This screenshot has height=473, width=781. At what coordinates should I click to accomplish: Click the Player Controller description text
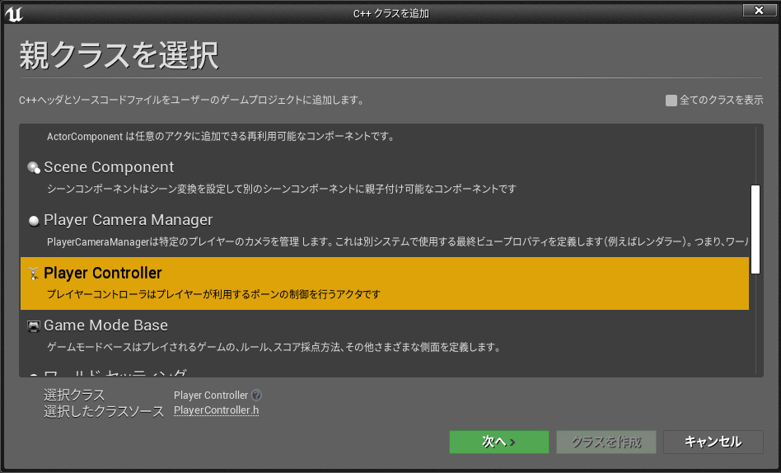coord(213,294)
